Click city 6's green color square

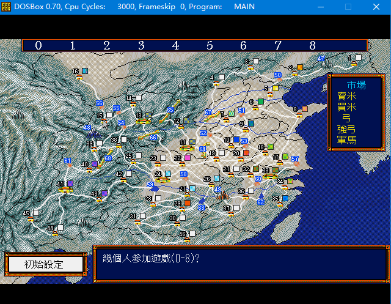pyautogui.click(x=261, y=102)
